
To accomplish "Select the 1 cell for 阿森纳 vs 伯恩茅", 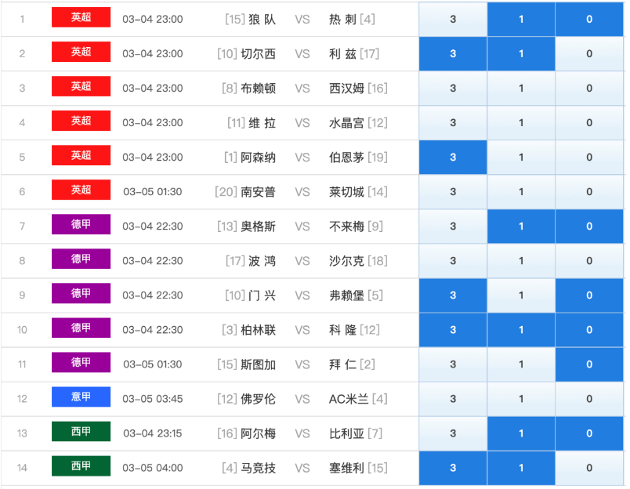I will pyautogui.click(x=521, y=157).
